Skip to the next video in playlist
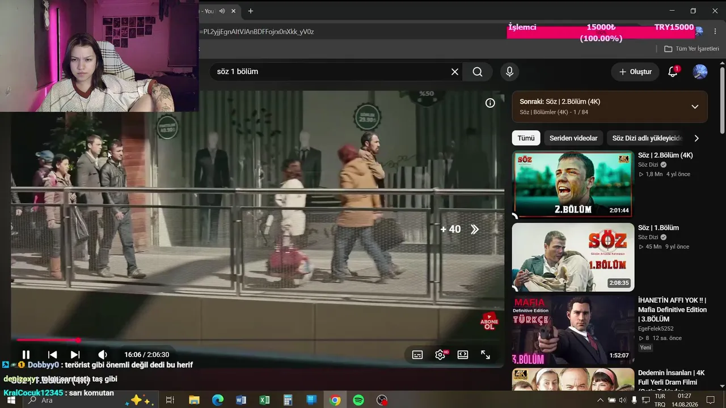Image resolution: width=726 pixels, height=408 pixels. (x=75, y=355)
